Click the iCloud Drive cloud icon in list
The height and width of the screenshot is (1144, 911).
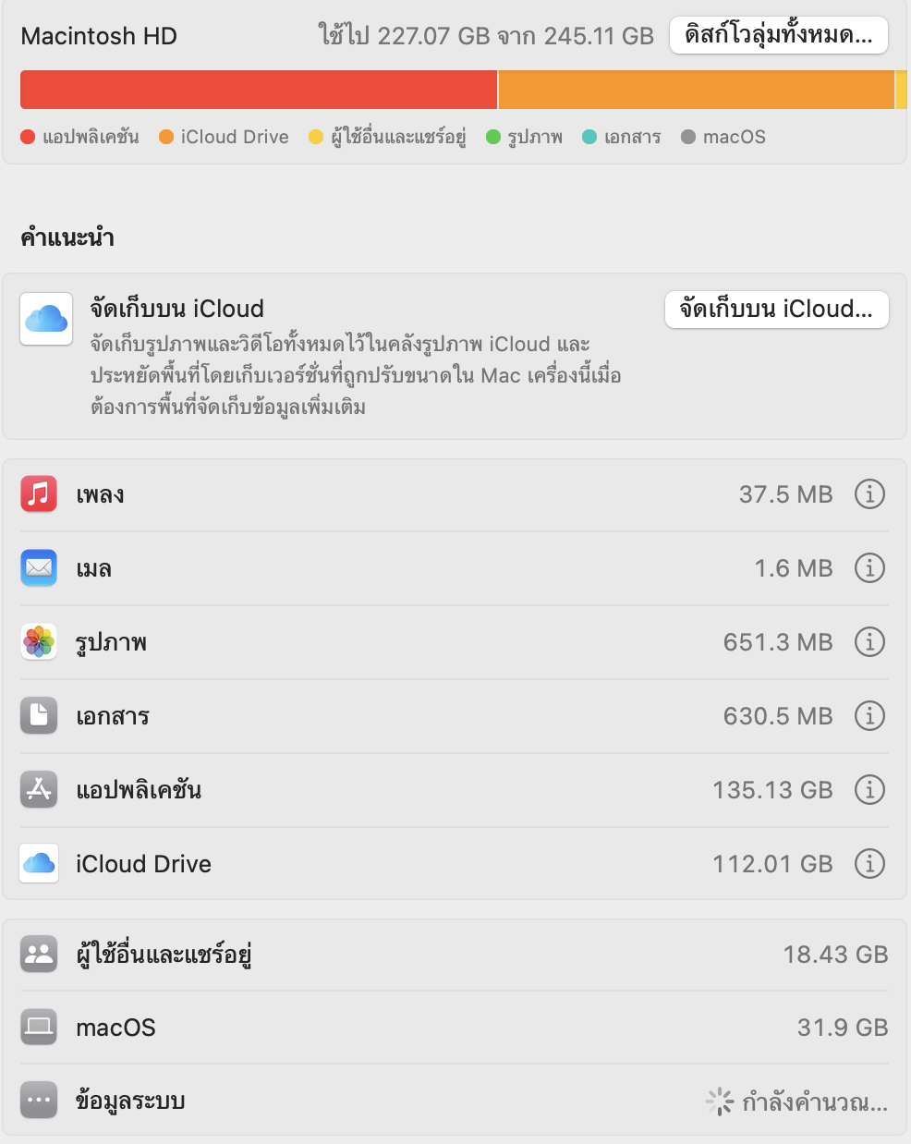click(39, 864)
